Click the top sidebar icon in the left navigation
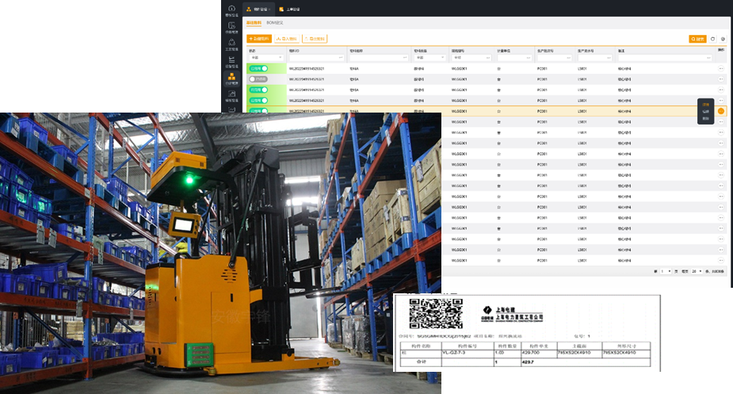This screenshot has width=733, height=394. point(231,10)
